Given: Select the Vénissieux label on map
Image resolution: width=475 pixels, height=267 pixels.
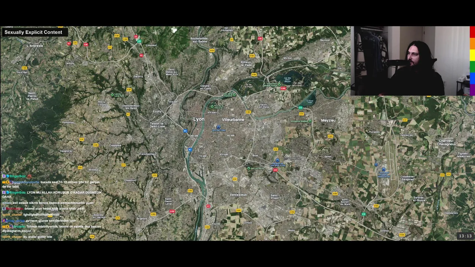Looking at the screenshot, I should point(238,195).
